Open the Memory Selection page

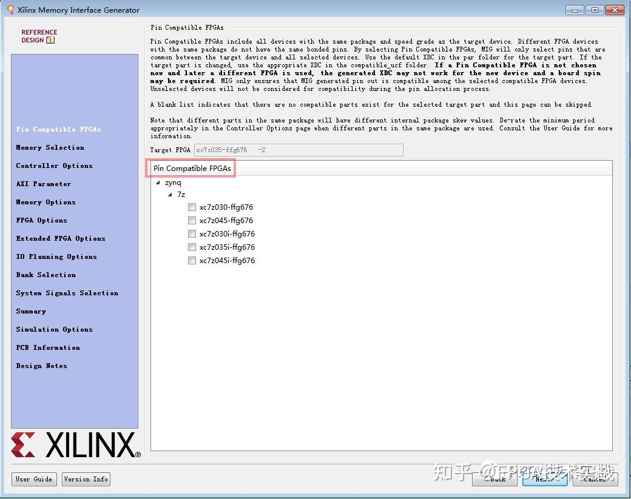(x=50, y=147)
